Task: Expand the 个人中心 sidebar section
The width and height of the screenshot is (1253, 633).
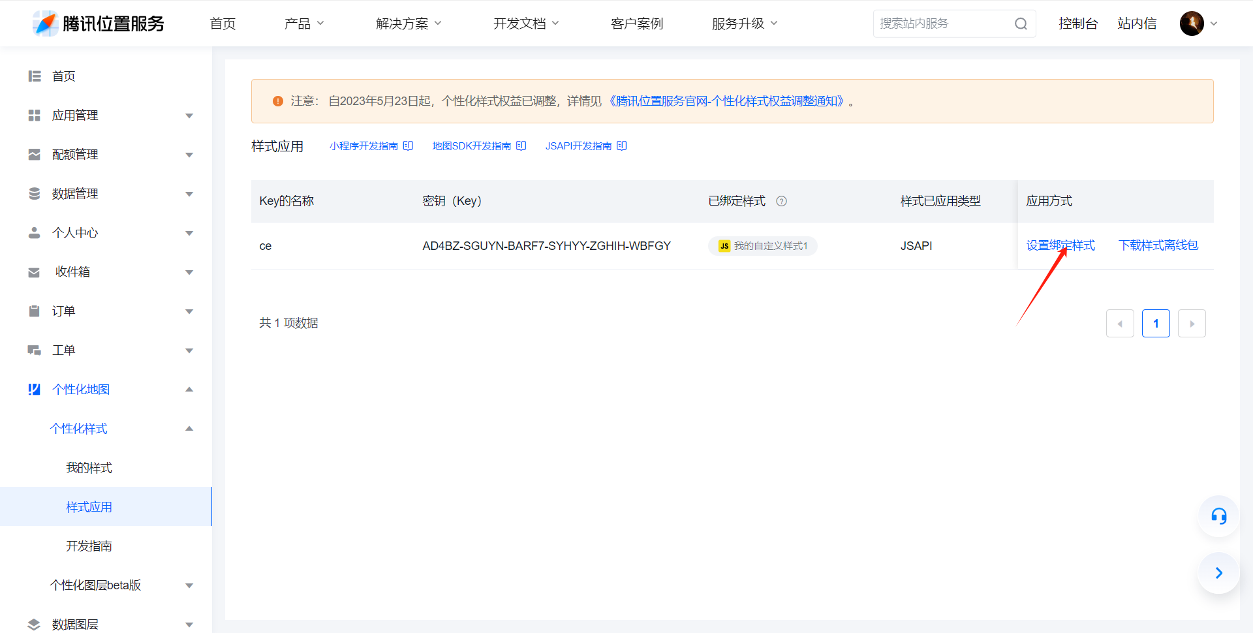Action: click(x=189, y=233)
